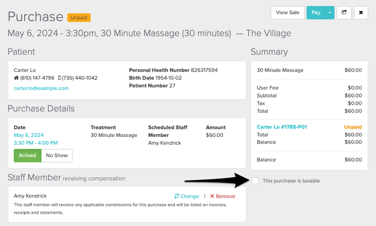Open carter.lo@example.com email link

[41, 88]
